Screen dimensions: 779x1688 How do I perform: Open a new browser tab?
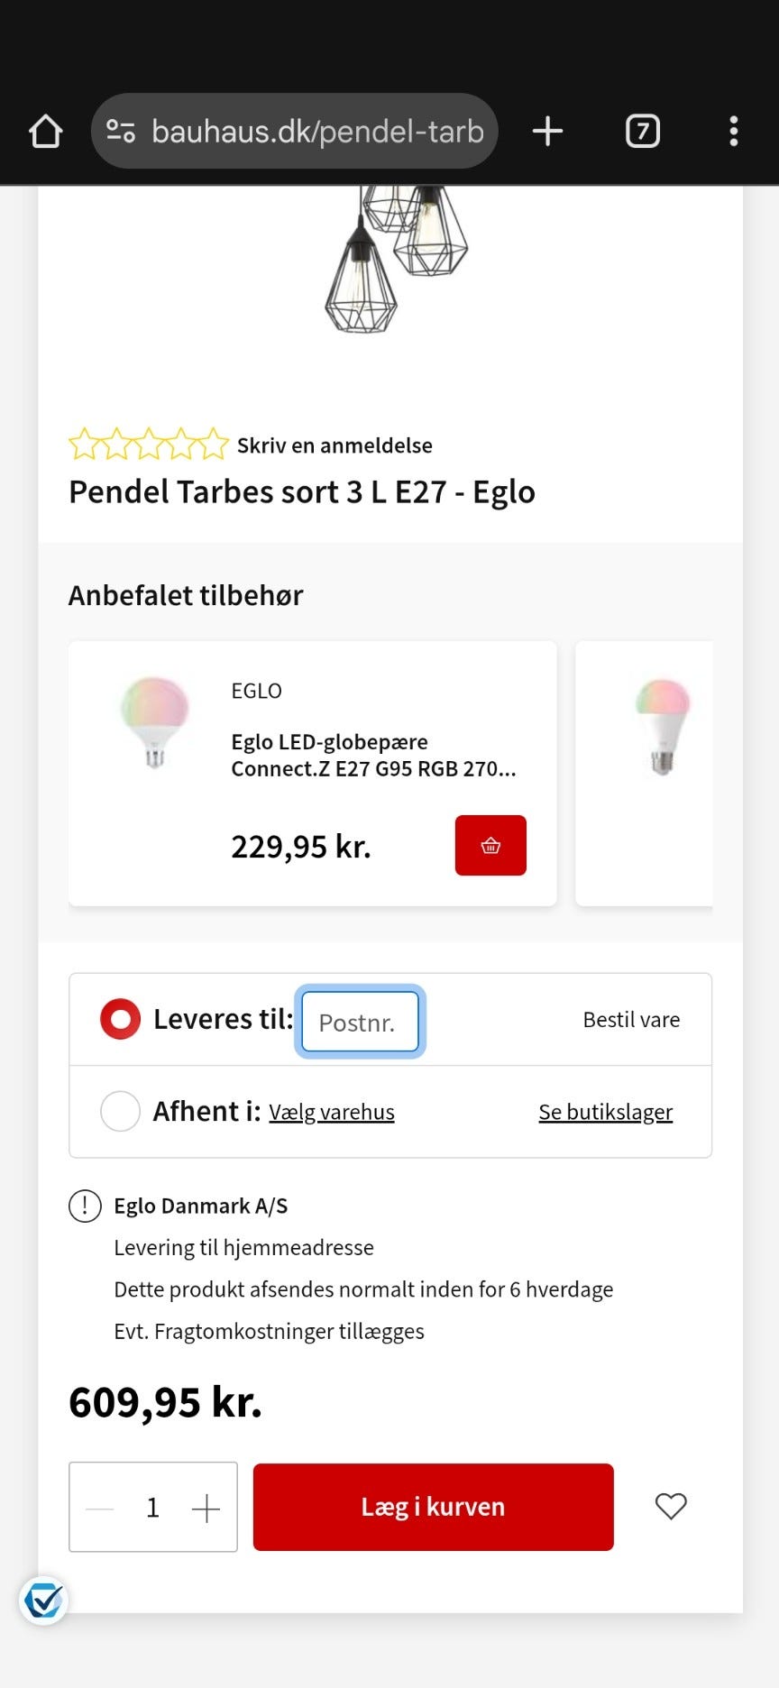(x=547, y=132)
